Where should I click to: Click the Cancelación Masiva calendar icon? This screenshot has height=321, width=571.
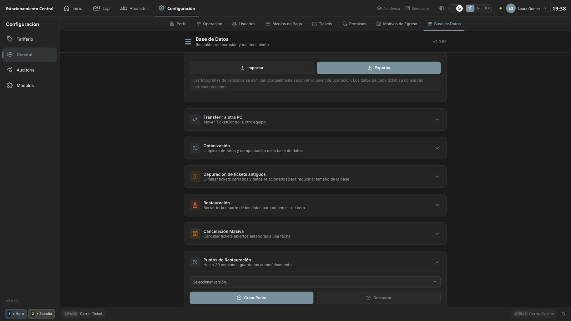[195, 234]
